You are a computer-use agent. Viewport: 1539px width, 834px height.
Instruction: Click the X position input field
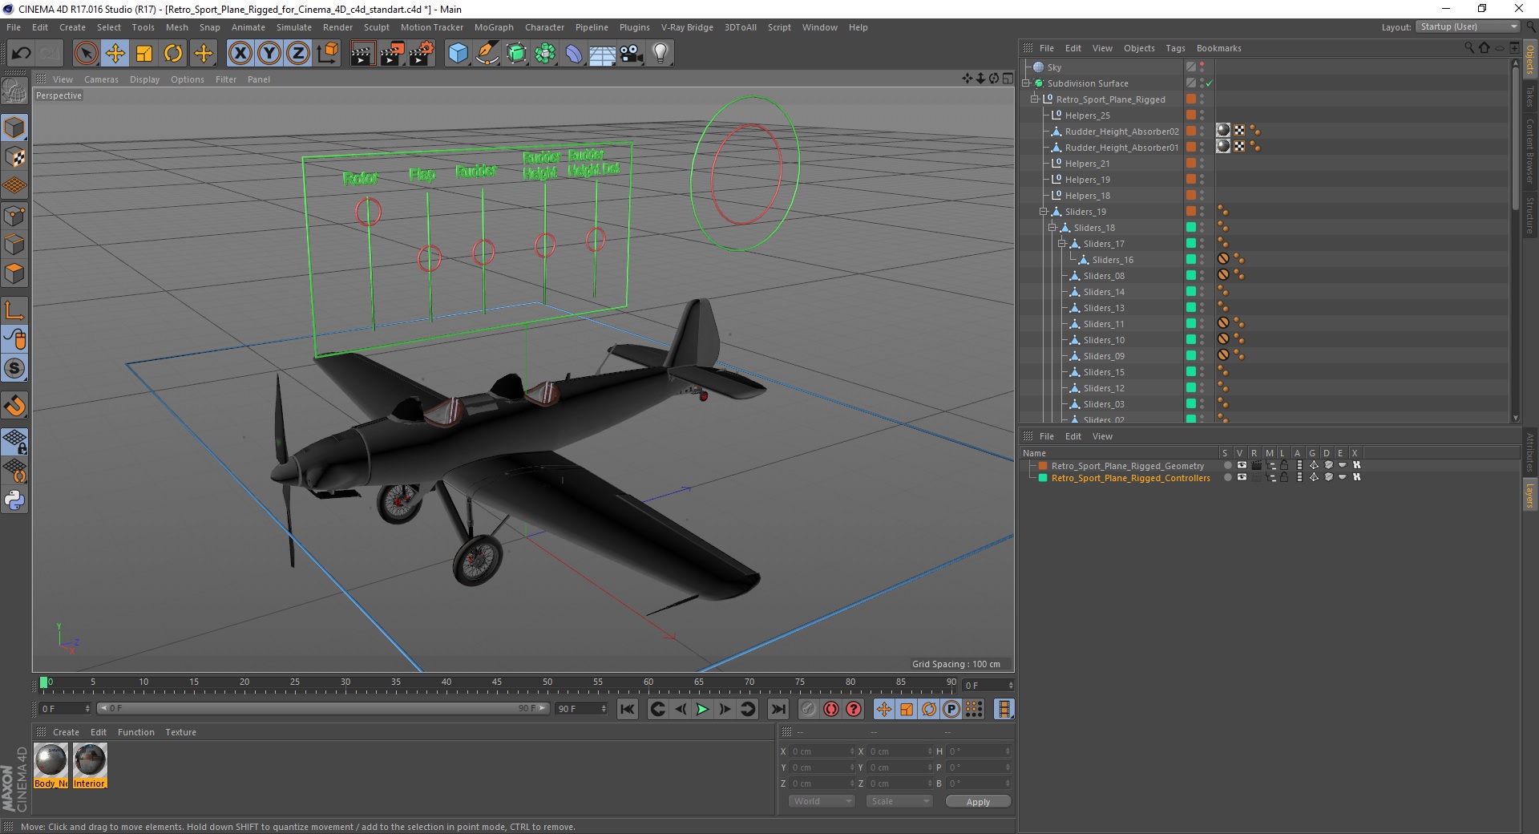click(822, 751)
